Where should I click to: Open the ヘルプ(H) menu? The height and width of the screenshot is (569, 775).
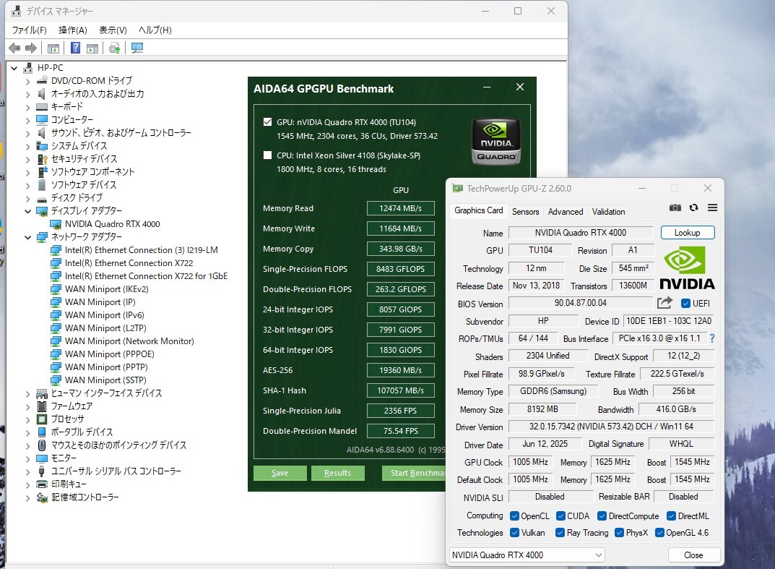click(x=155, y=30)
